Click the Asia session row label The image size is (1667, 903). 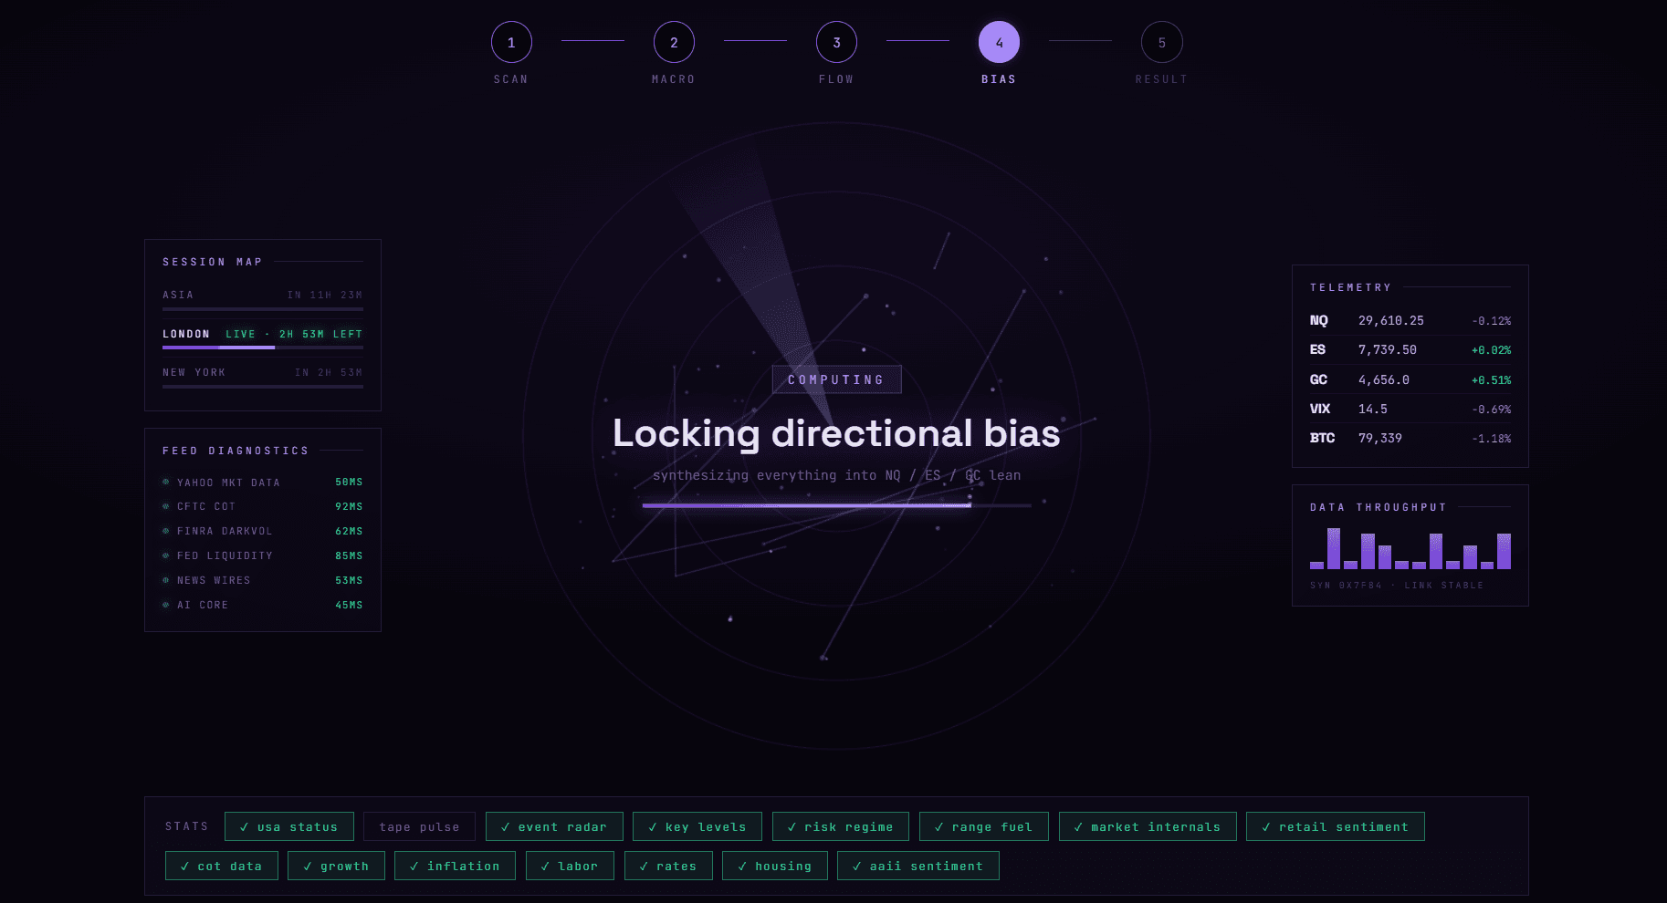tap(178, 295)
